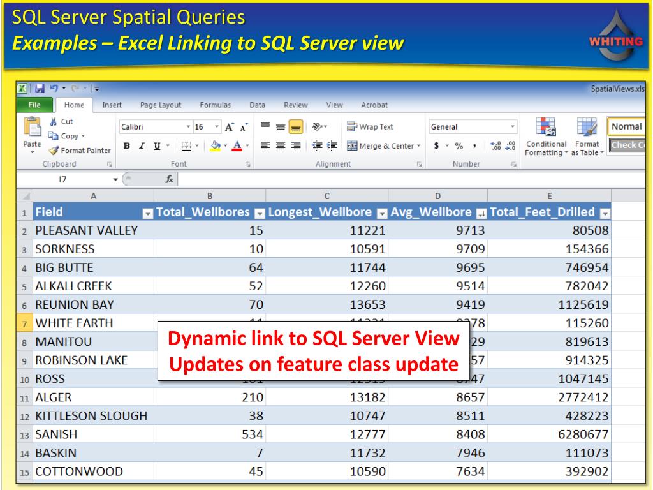The width and height of the screenshot is (653, 490).
Task: Click the Select All corner button
Action: click(25, 195)
